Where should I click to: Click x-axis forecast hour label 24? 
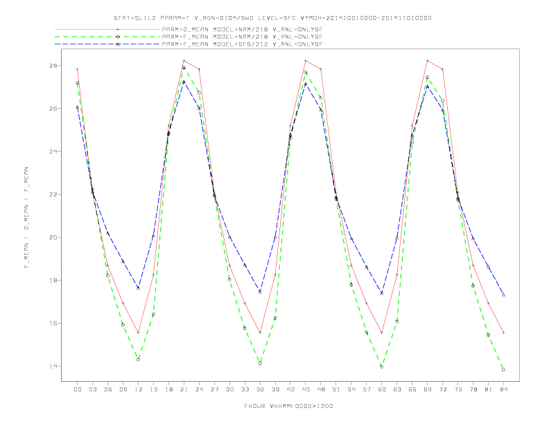coord(199,389)
